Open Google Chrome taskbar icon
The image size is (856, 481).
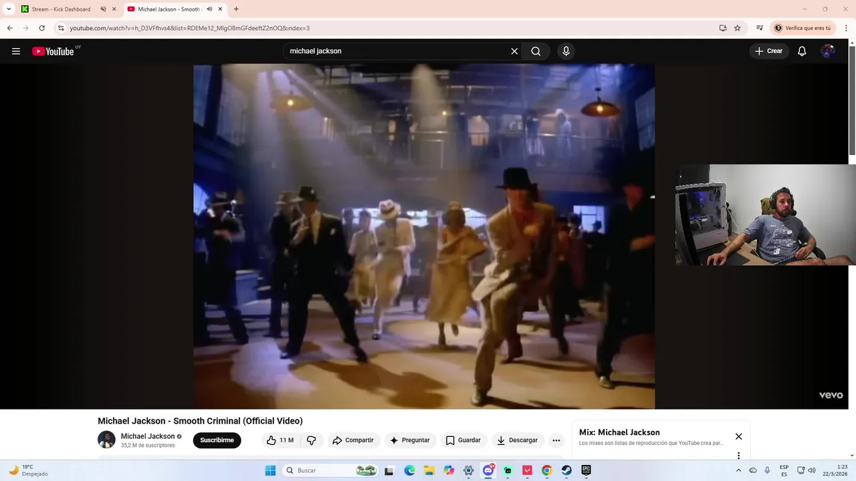coord(547,470)
